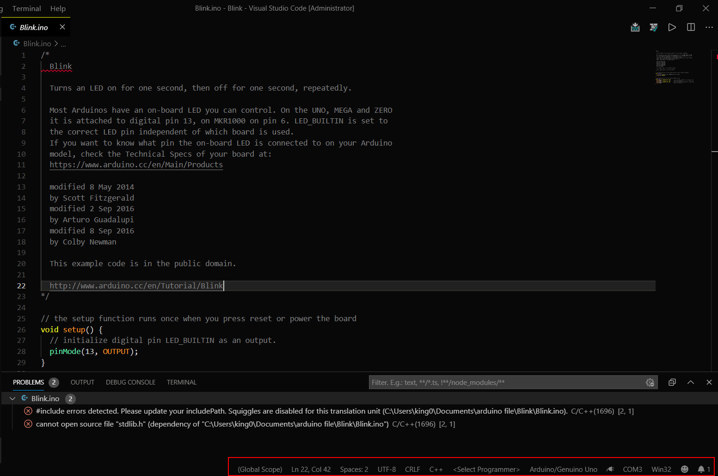Viewport: 718px width, 476px height.
Task: Click the feedback smiley icon
Action: point(685,469)
